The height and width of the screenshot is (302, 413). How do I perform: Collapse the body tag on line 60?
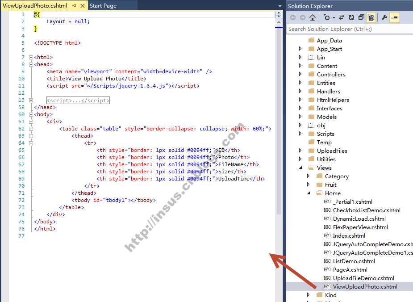[x=31, y=114]
